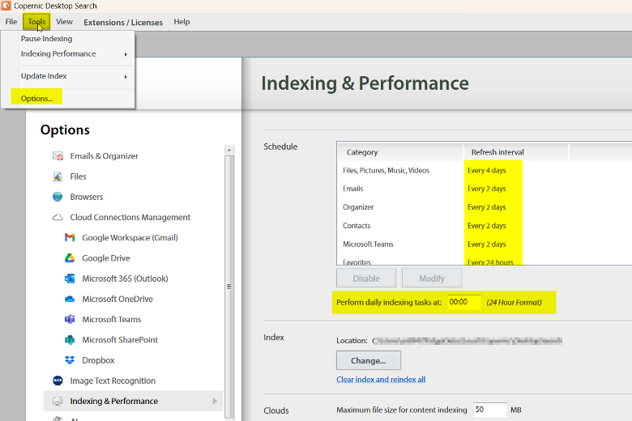The width and height of the screenshot is (632, 421).
Task: Open the Tools menu
Action: point(36,22)
